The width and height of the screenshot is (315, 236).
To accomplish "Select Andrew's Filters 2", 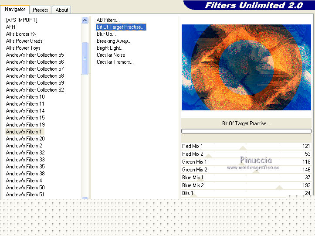I will [24, 146].
